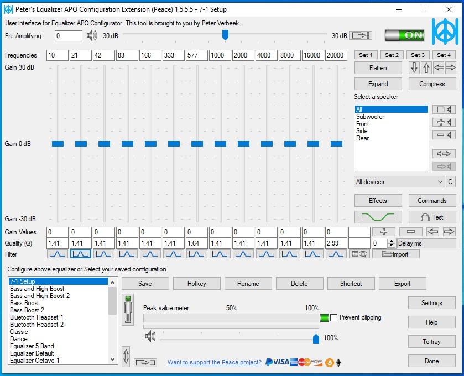This screenshot has height=376, width=464.
Task: Click scroll-up arrow of configuration list
Action: [112, 283]
